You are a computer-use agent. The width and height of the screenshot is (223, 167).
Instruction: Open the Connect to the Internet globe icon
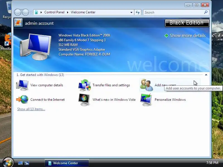(22, 99)
